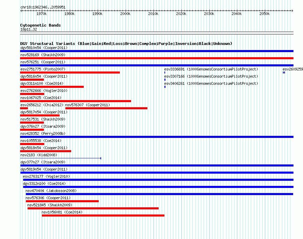Open the dgv5818n54 (Cooper2011) label
Viewport: 303px width, 239px height.
click(44, 148)
